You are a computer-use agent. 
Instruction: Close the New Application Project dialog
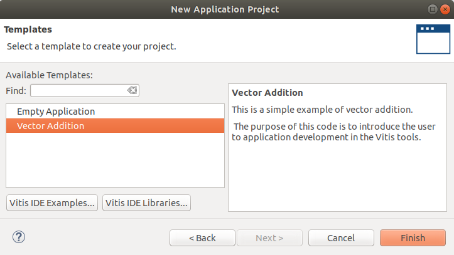pos(445,9)
